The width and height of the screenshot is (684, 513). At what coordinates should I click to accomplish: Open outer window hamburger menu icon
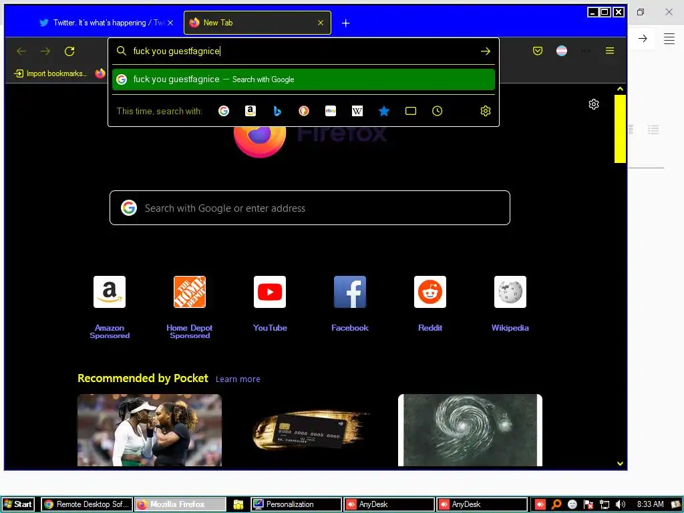tap(669, 38)
